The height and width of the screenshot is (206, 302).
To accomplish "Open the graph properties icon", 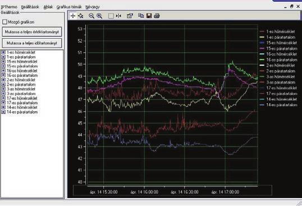I will click(x=130, y=16).
